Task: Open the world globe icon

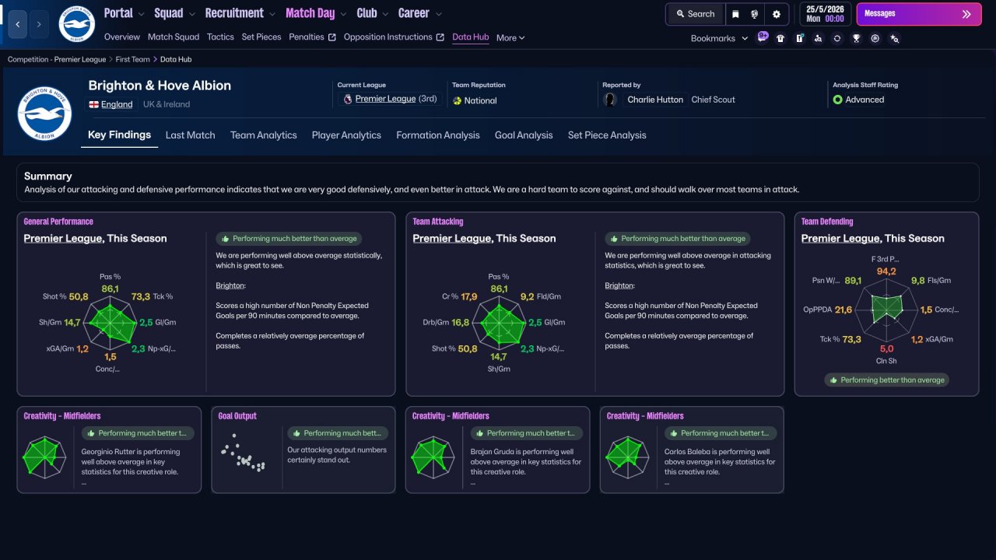Action: coord(755,14)
